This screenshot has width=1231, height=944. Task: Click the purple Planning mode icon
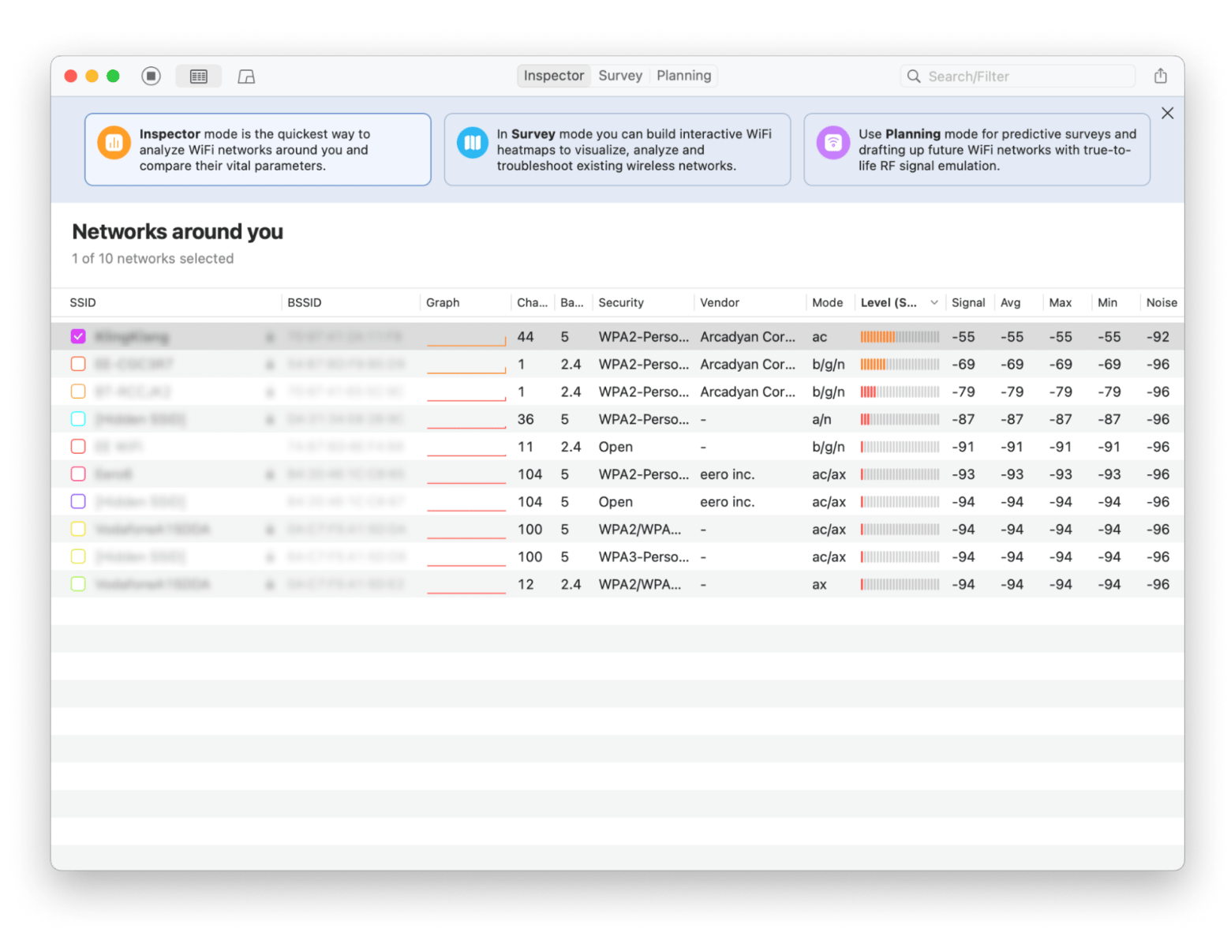pyautogui.click(x=833, y=143)
